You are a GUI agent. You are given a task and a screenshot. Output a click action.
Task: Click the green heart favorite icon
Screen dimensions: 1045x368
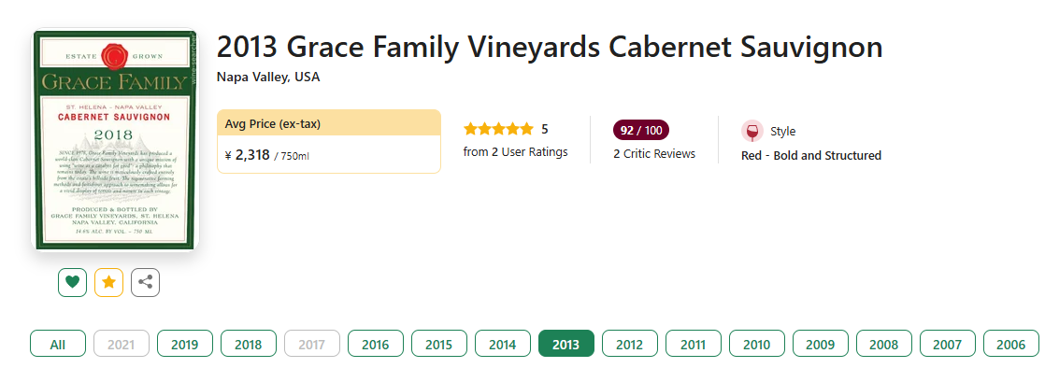point(72,282)
